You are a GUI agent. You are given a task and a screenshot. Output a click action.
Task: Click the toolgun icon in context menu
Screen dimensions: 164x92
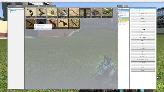click(35, 27)
